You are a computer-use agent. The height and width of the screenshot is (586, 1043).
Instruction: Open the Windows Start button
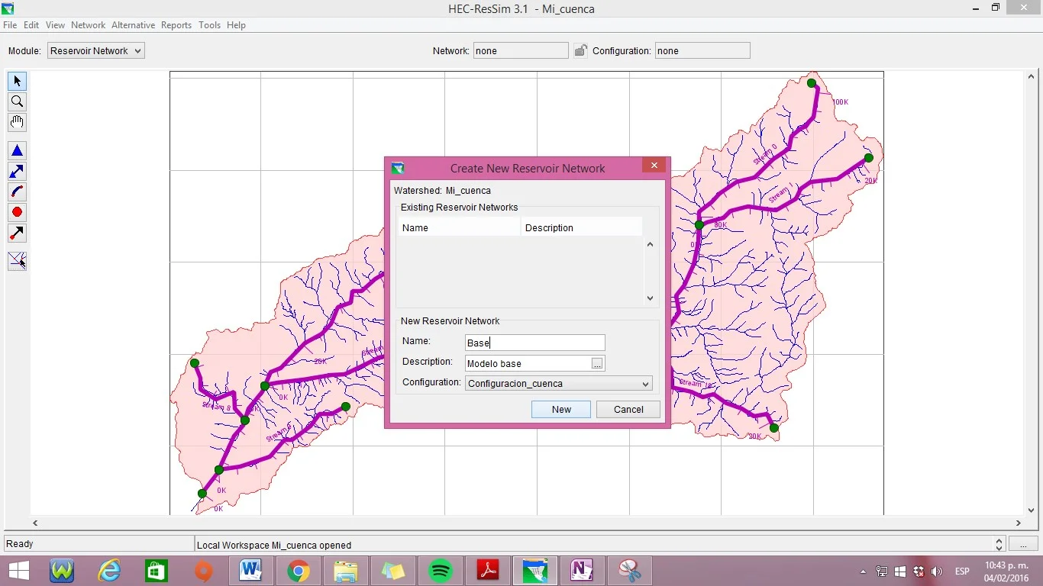click(19, 571)
